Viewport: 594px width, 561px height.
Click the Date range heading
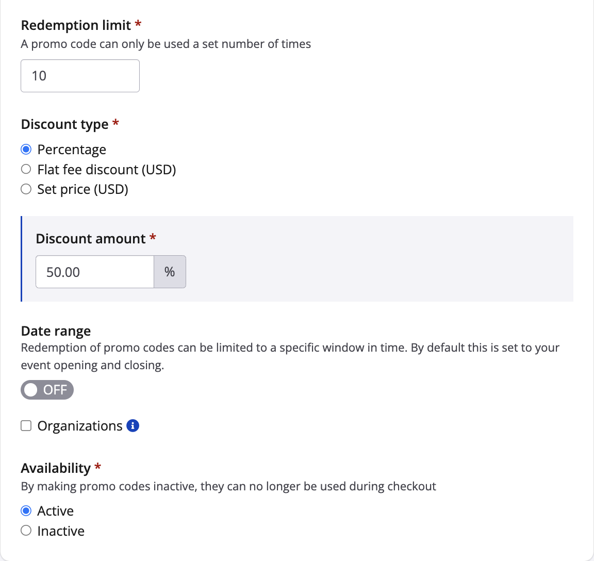pyautogui.click(x=56, y=331)
